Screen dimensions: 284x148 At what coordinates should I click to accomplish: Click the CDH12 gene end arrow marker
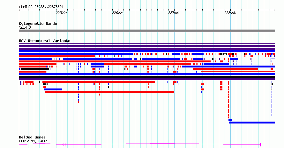64,144
